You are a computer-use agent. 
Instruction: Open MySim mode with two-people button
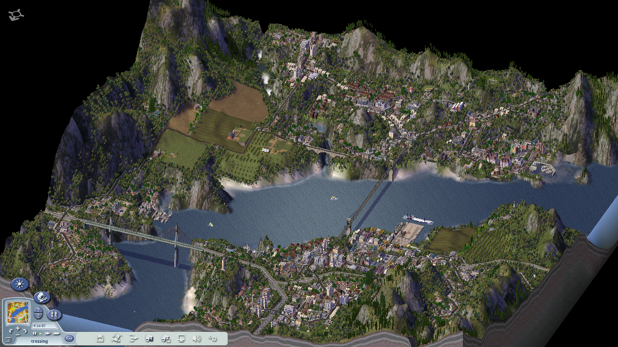[x=54, y=314]
